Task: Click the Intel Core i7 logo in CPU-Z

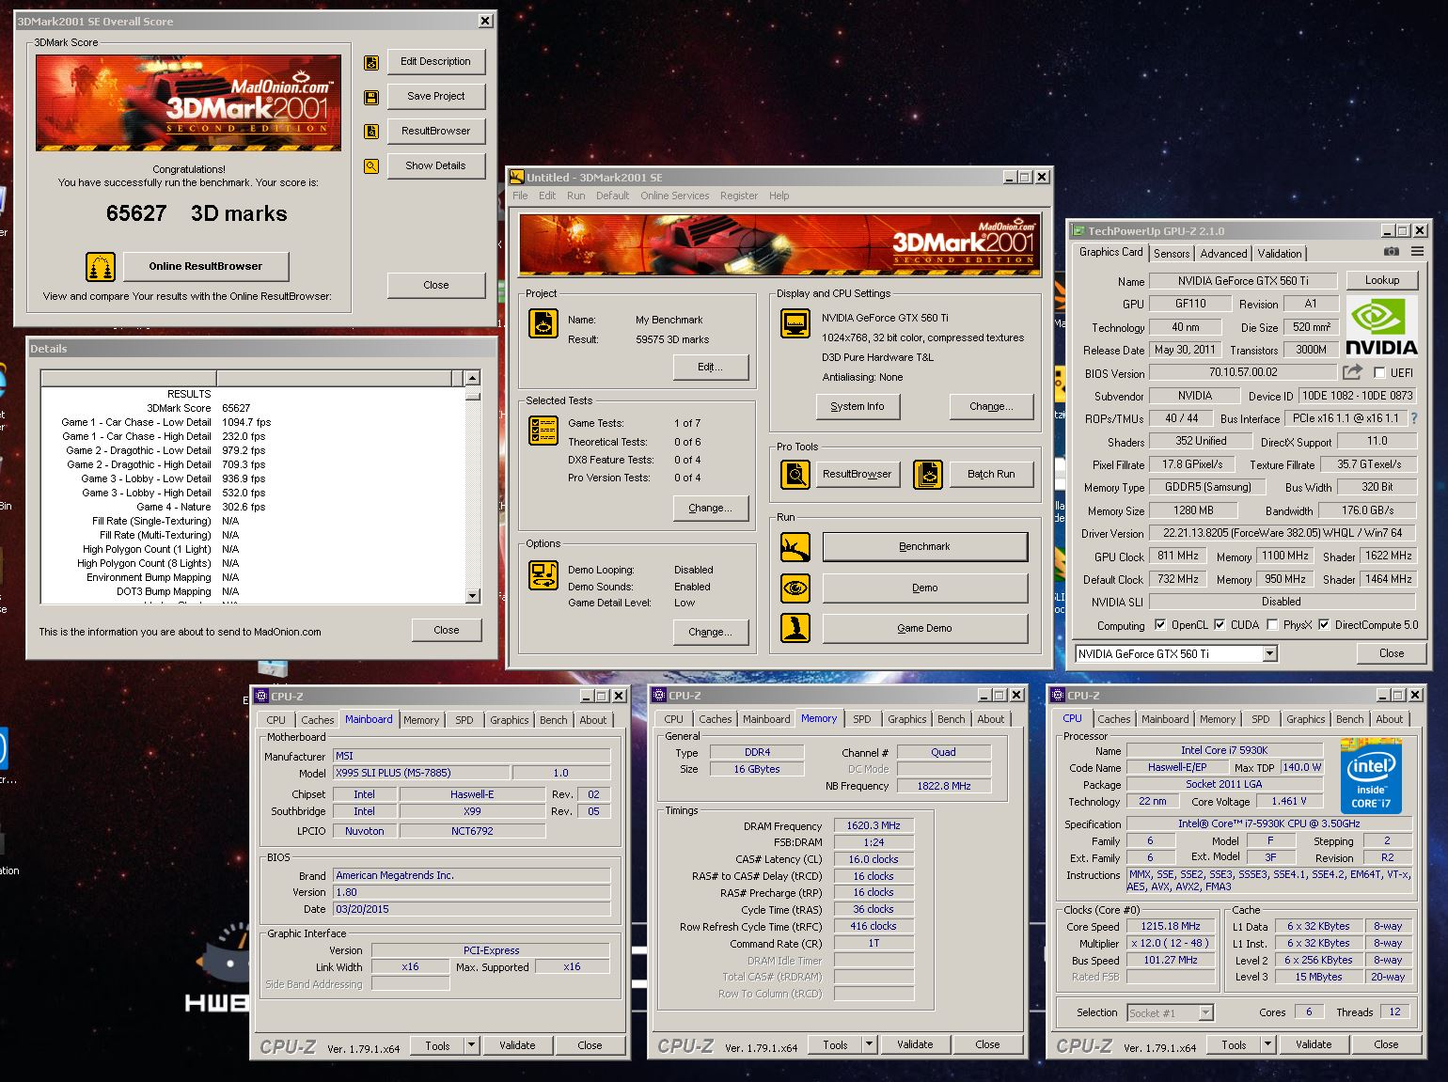Action: [1371, 776]
